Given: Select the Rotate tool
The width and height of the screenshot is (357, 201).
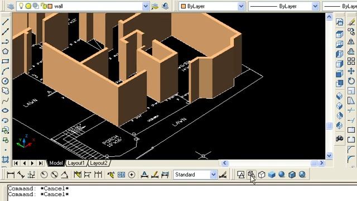Looking at the screenshot, I should pyautogui.click(x=351, y=81).
